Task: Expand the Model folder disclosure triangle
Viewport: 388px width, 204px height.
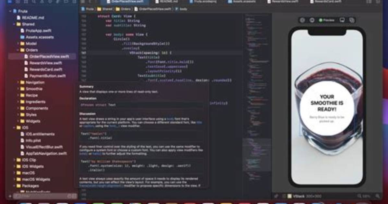Action: 18,44
